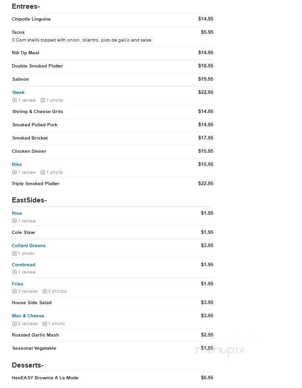Click the '3 photos' text under Fries

tap(57, 291)
